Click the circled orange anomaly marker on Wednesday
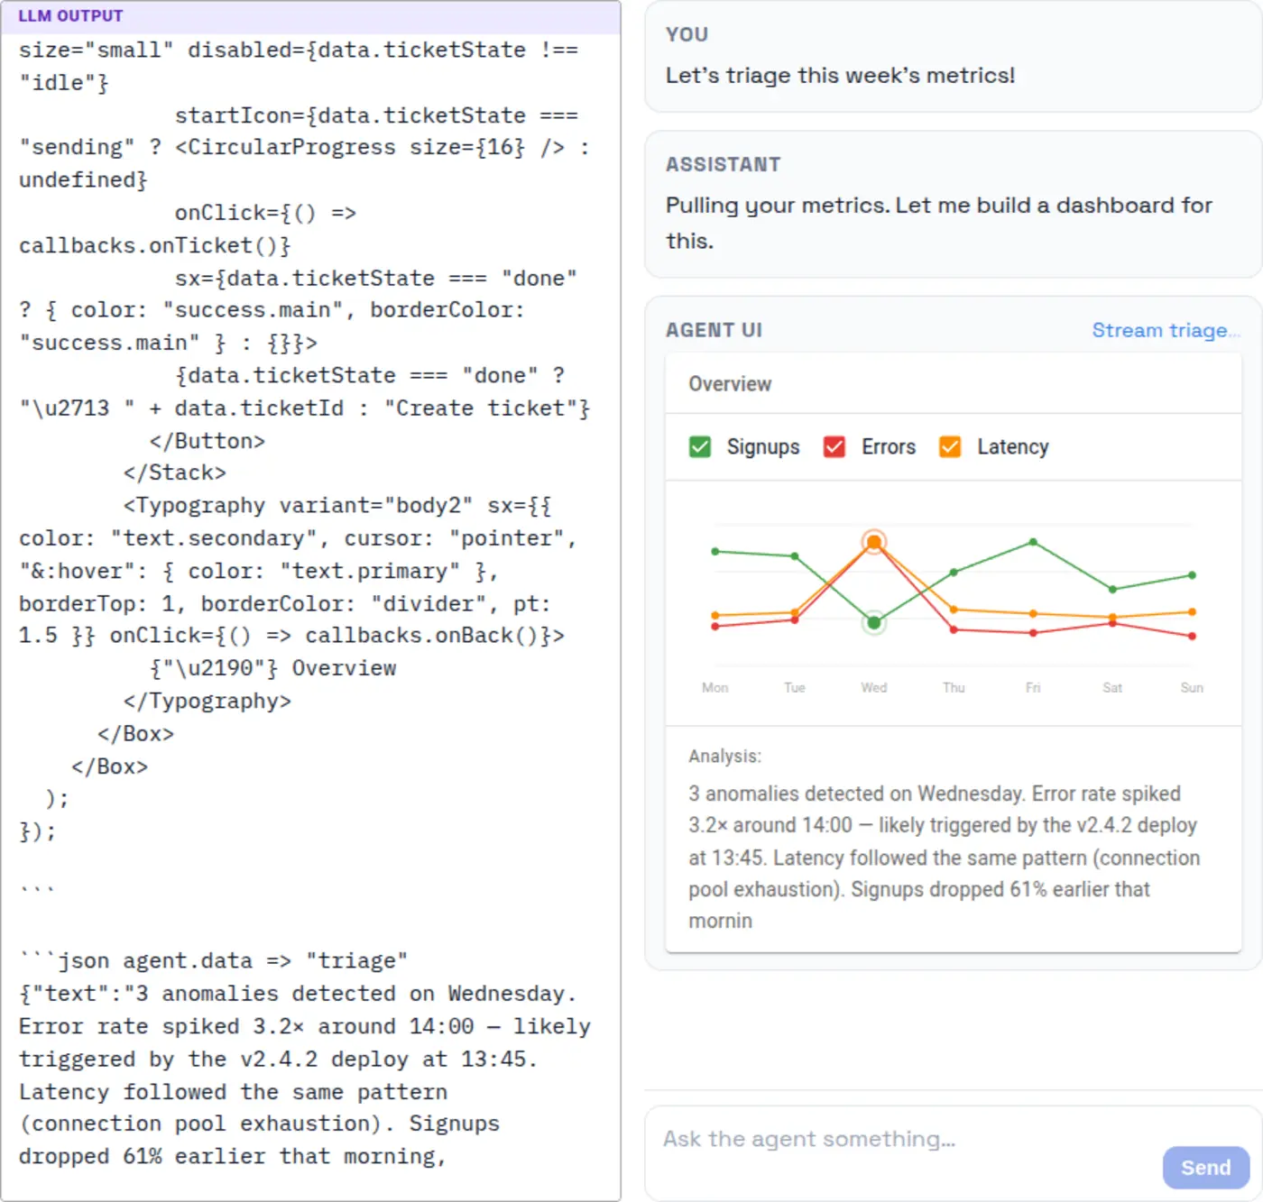Image resolution: width=1263 pixels, height=1202 pixels. click(x=873, y=541)
